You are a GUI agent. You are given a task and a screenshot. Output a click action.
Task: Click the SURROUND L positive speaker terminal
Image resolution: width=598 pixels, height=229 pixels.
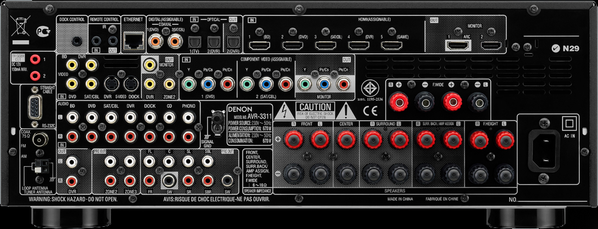[x=400, y=139]
